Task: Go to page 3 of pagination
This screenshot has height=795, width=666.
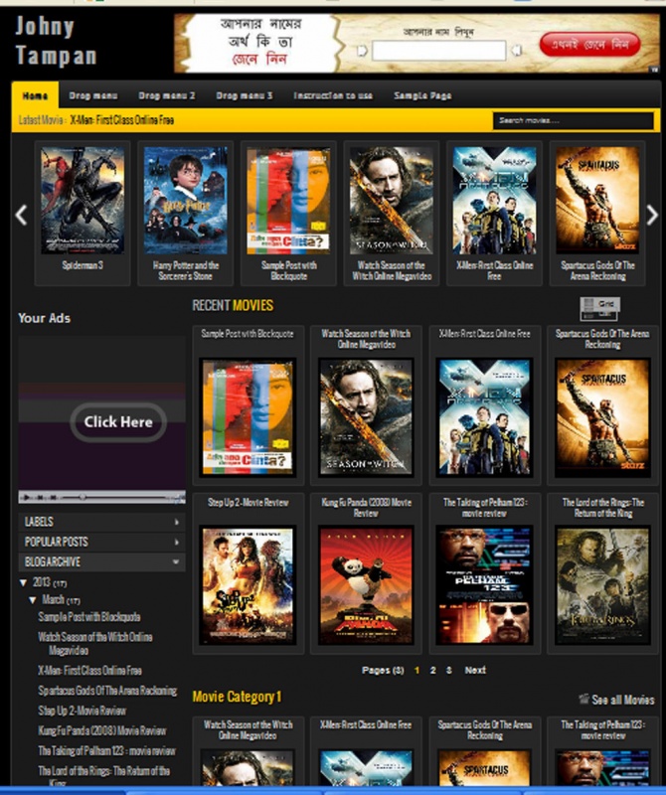Action: 449,670
